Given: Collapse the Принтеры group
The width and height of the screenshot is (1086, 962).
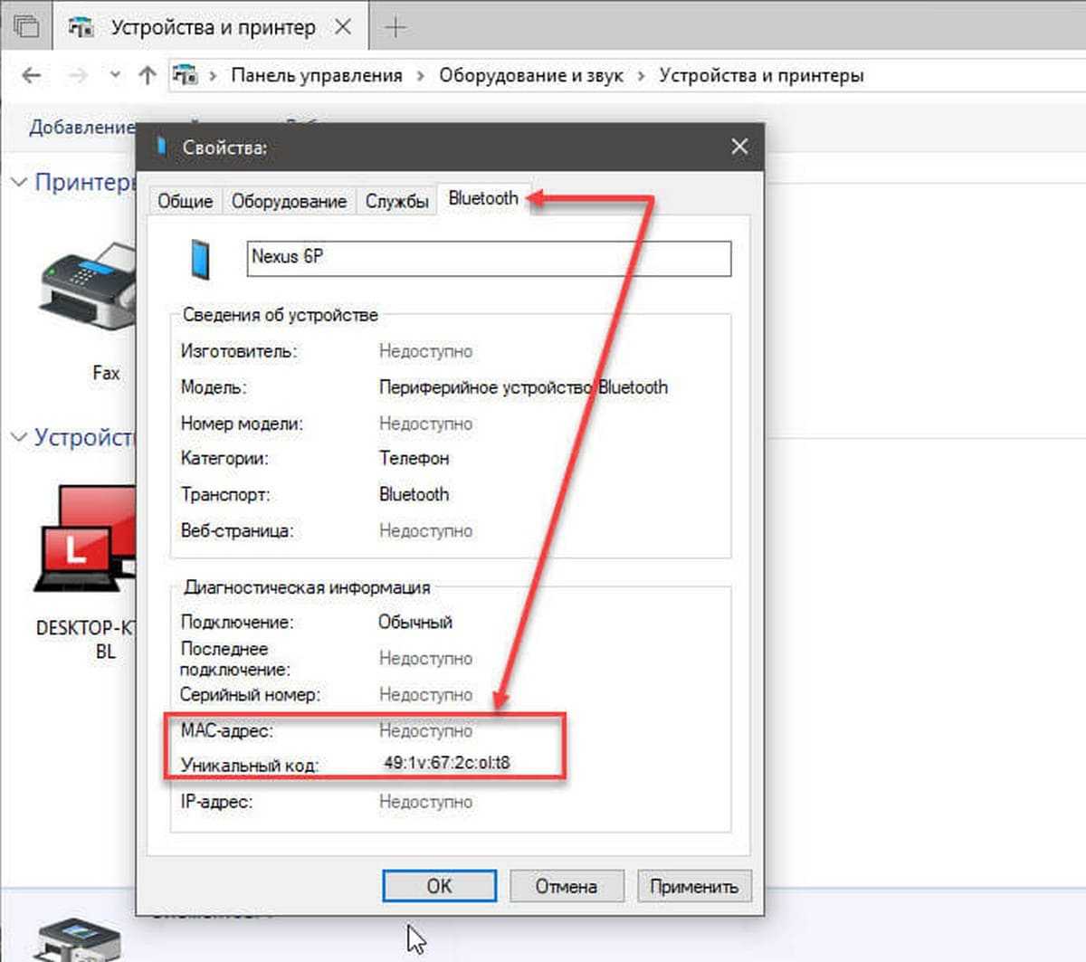Looking at the screenshot, I should click(x=19, y=183).
